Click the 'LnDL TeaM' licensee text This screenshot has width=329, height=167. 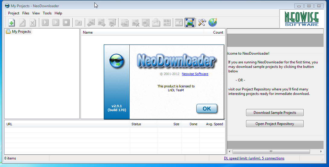tap(176, 90)
